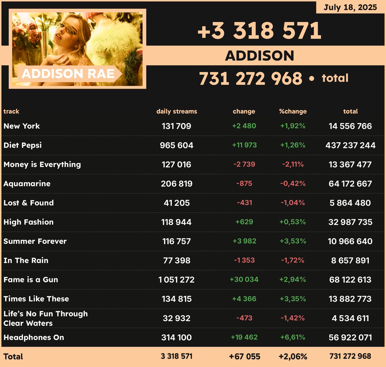Click the New York change '+2 480'
Image resolution: width=386 pixels, height=367 pixels.
pos(244,126)
